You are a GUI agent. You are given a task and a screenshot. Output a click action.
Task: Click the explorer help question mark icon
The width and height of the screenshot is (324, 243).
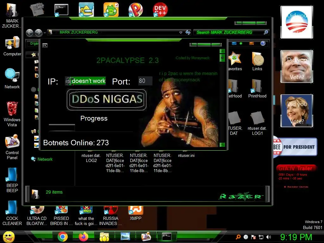pyautogui.click(x=263, y=43)
